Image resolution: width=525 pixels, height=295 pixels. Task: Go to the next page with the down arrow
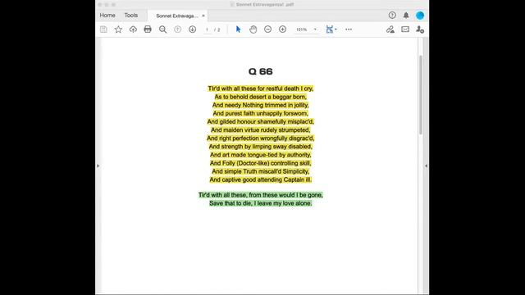tap(192, 29)
